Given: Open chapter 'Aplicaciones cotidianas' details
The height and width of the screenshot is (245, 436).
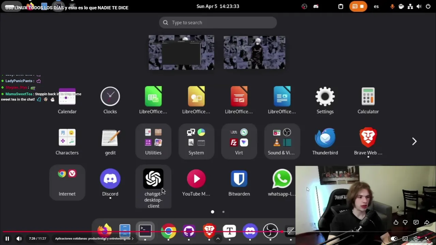Looking at the screenshot, I should pyautogui.click(x=94, y=239).
